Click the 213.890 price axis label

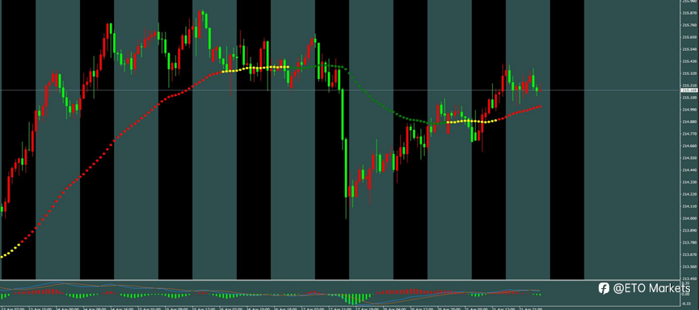tap(689, 231)
